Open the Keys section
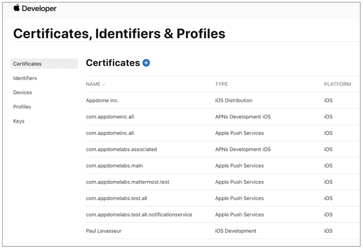The height and width of the screenshot is (248, 363). click(x=19, y=121)
